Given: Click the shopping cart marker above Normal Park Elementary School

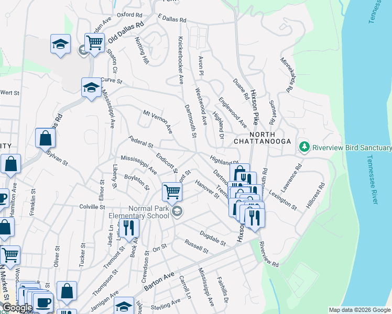Looking at the screenshot, I should (172, 193).
